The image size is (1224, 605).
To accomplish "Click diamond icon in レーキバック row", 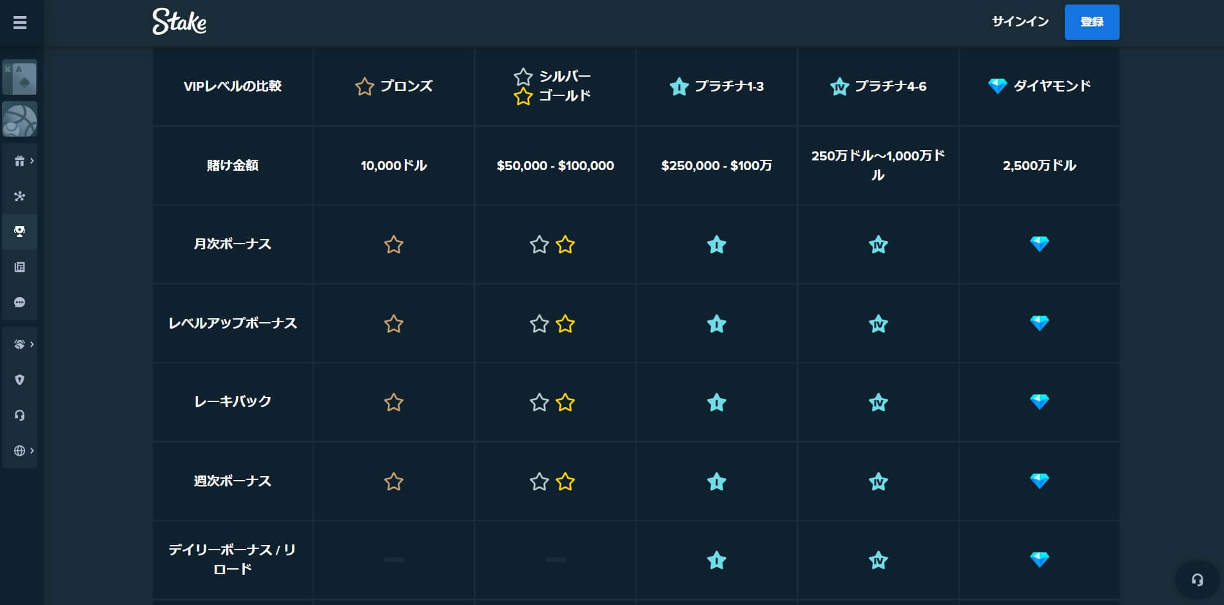I will [x=1040, y=401].
